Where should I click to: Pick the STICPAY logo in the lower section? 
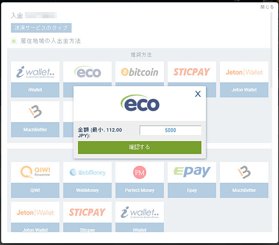(87, 212)
